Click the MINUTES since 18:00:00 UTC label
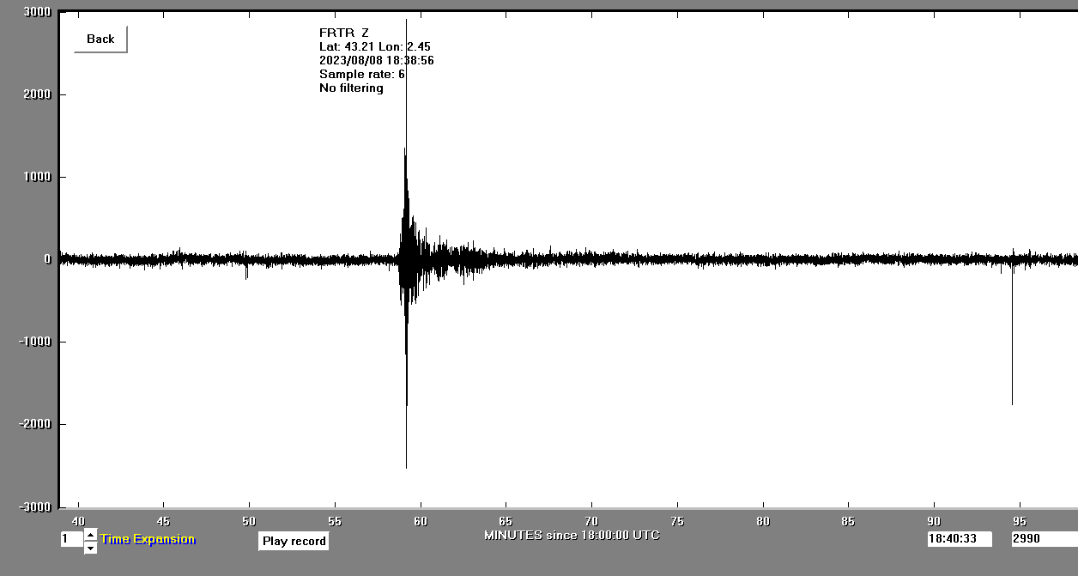The image size is (1078, 576). point(572,535)
